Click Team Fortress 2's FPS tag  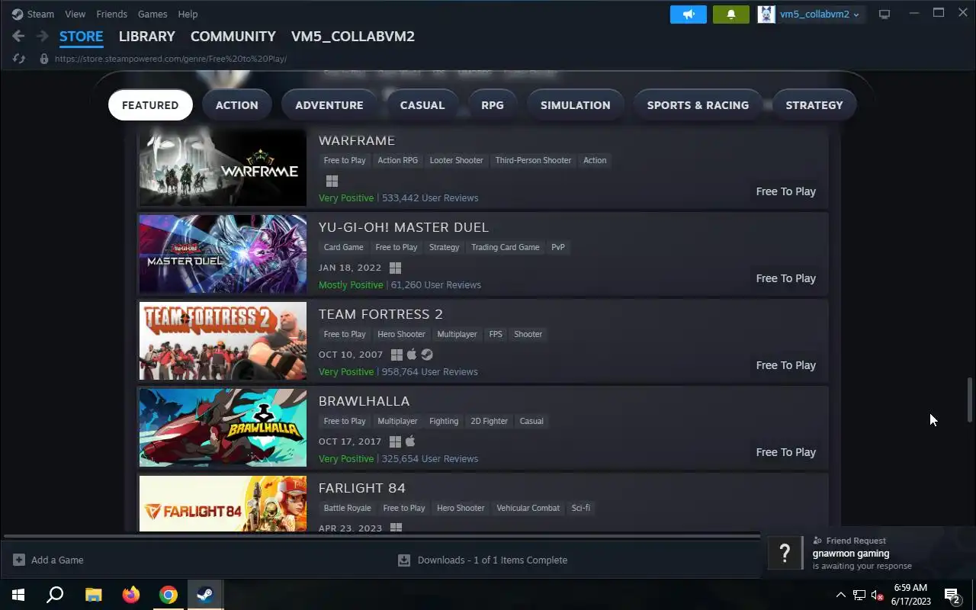tap(496, 334)
